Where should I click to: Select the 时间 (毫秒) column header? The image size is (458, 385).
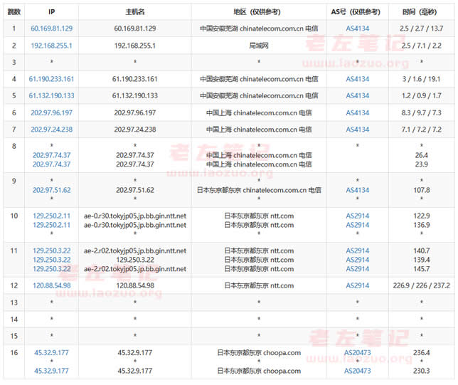(421, 12)
